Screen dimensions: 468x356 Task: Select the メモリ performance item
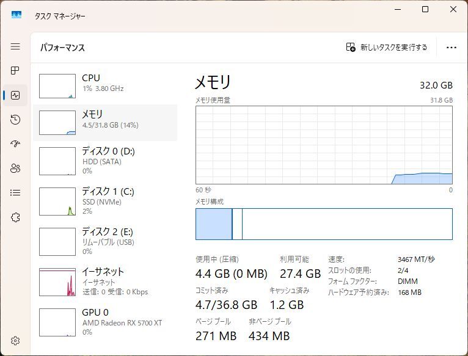tap(105, 121)
